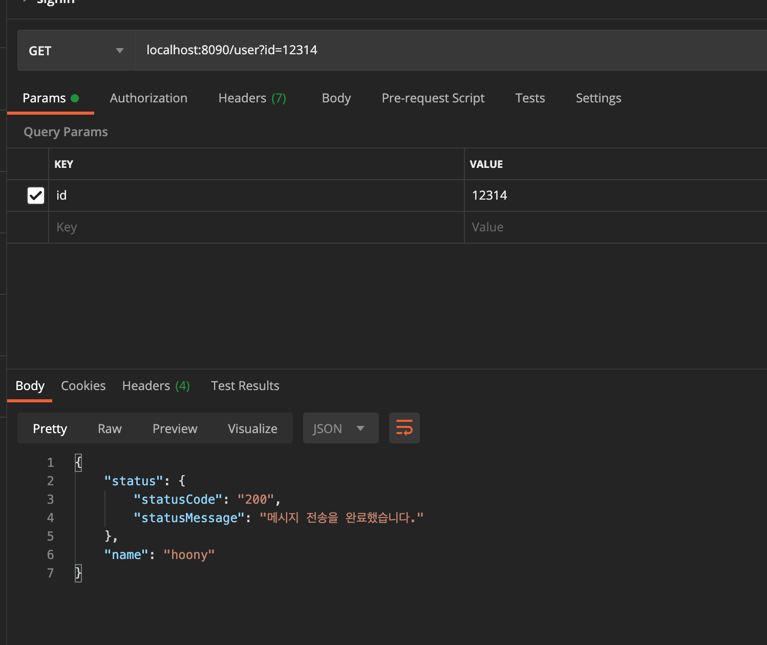Click the id key cell

257,196
